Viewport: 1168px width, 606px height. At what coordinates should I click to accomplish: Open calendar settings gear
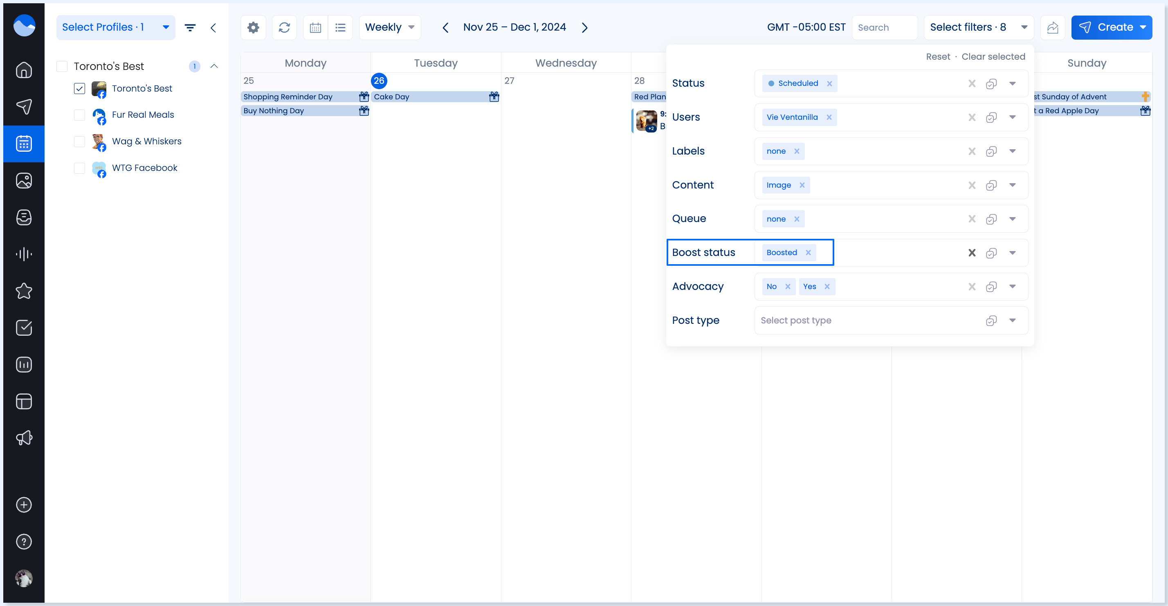click(253, 27)
